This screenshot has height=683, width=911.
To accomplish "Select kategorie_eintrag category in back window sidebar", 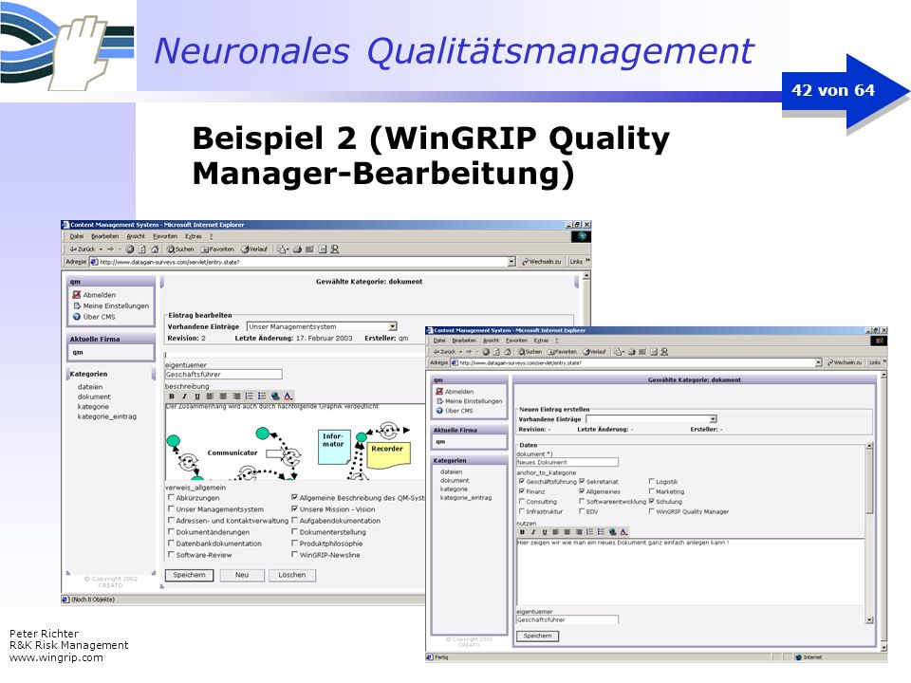I will tap(107, 416).
